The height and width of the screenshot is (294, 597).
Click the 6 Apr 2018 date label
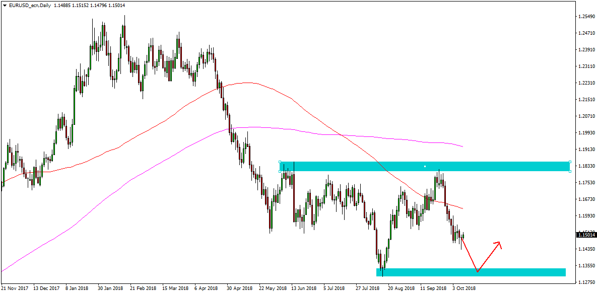coord(206,288)
